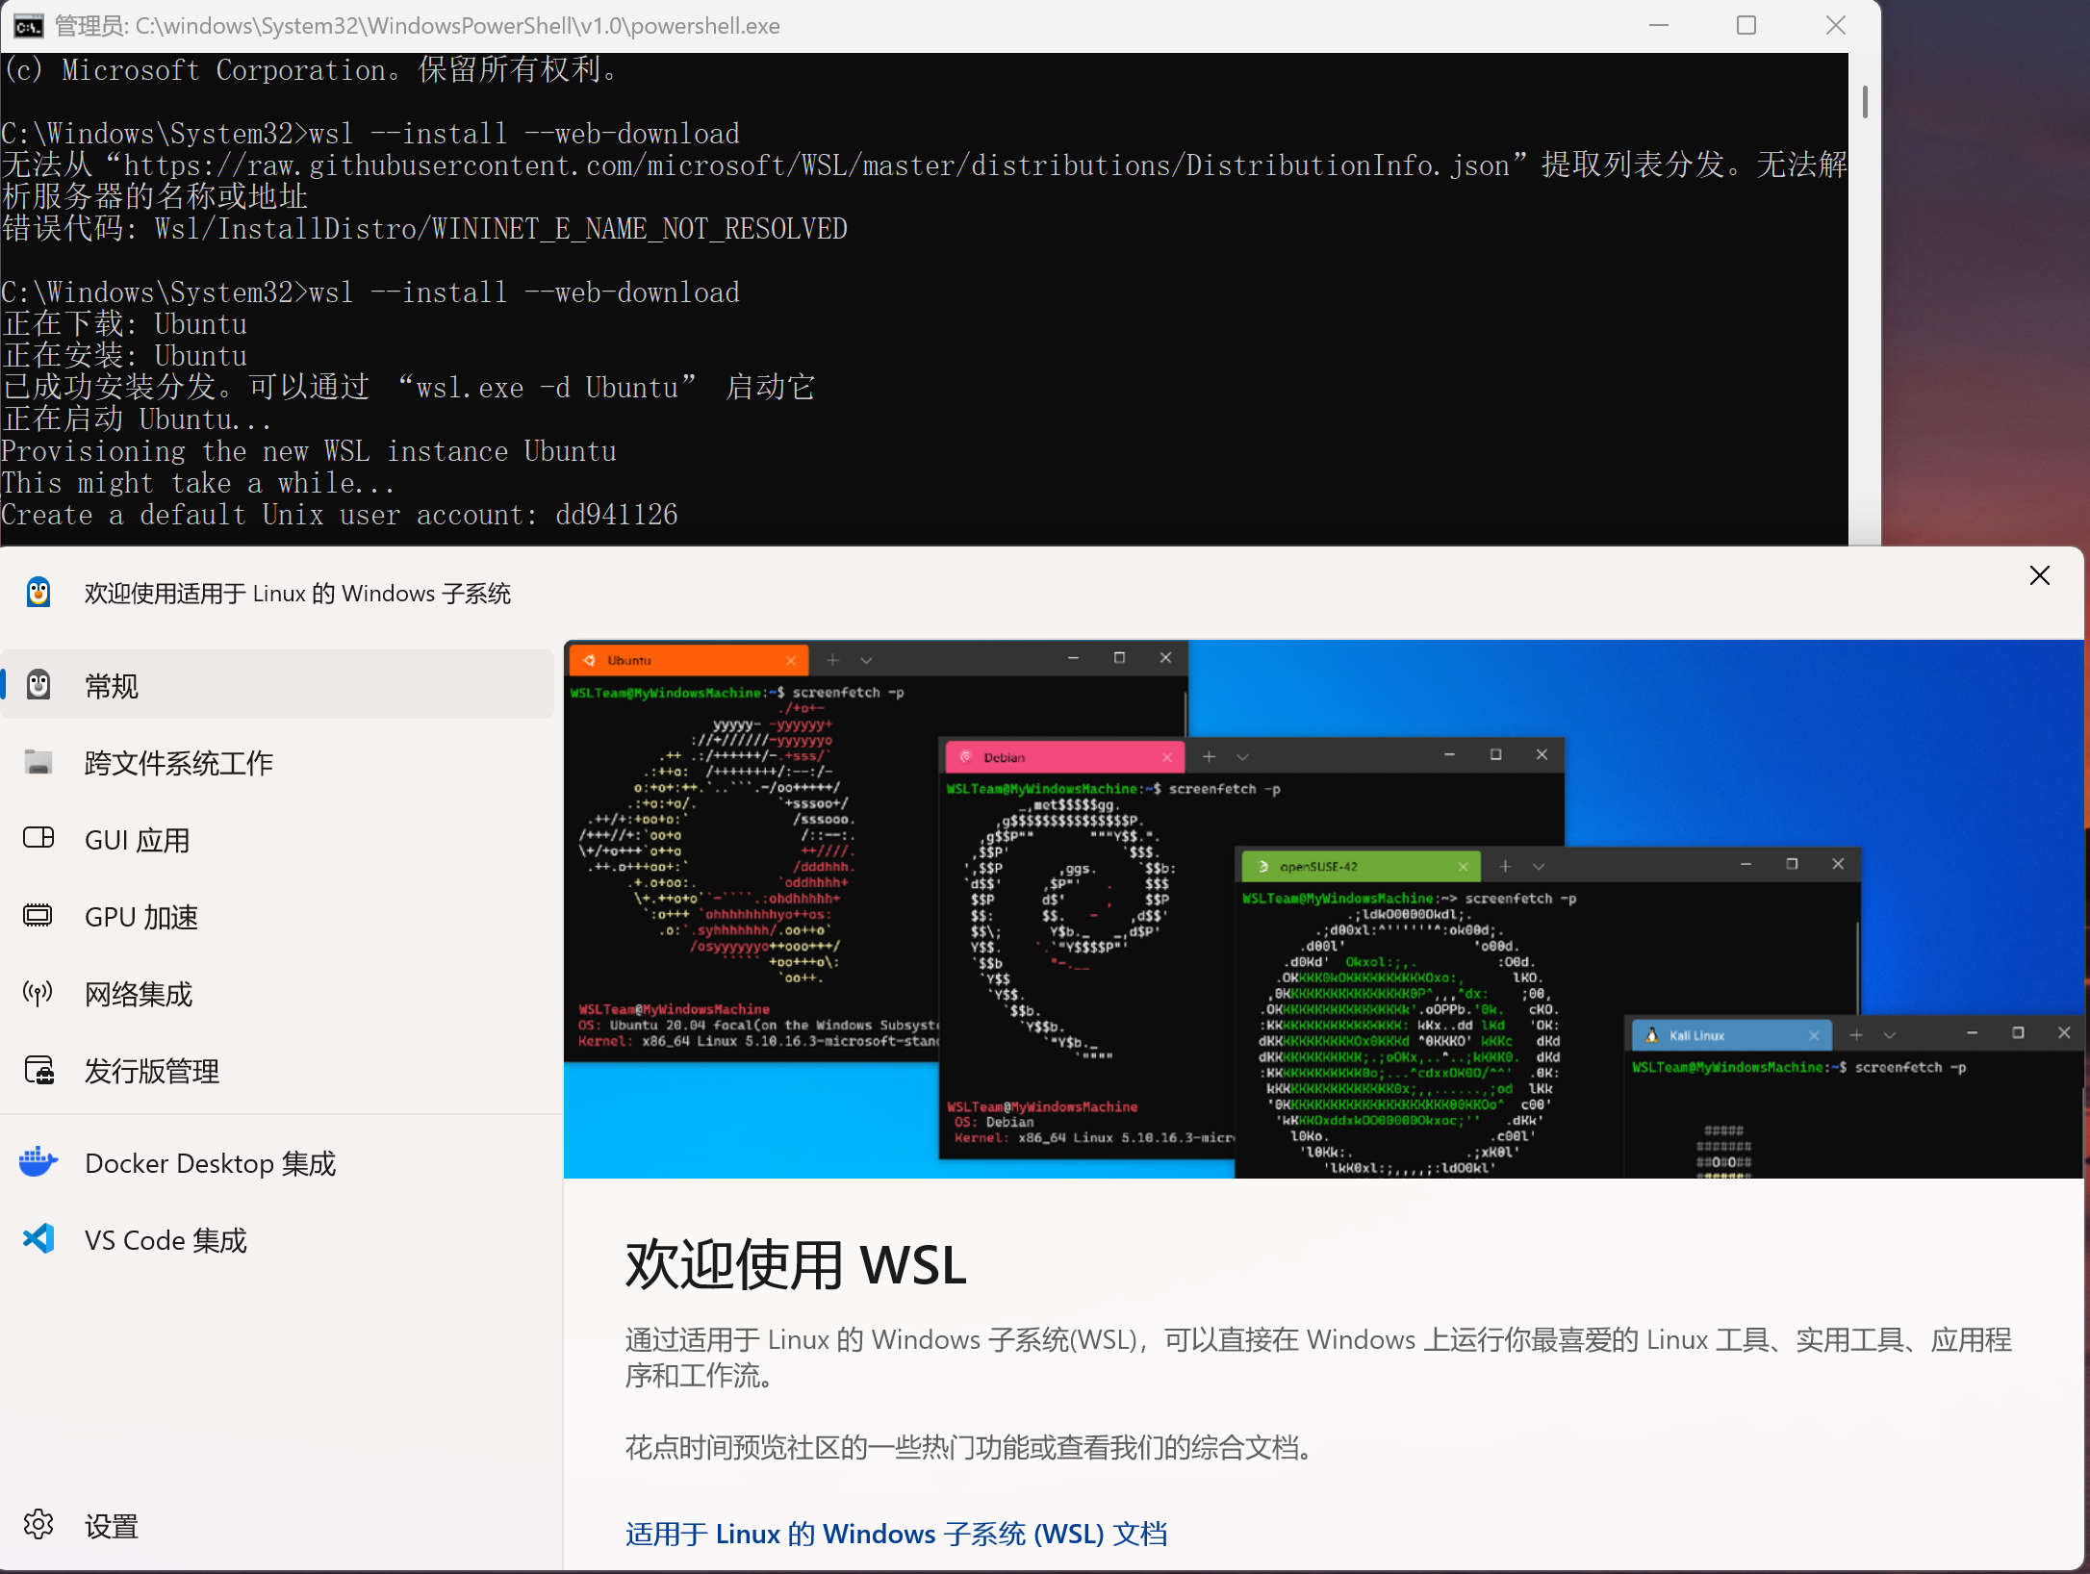Click the 设置 gear icon
The image size is (2090, 1574).
click(38, 1524)
